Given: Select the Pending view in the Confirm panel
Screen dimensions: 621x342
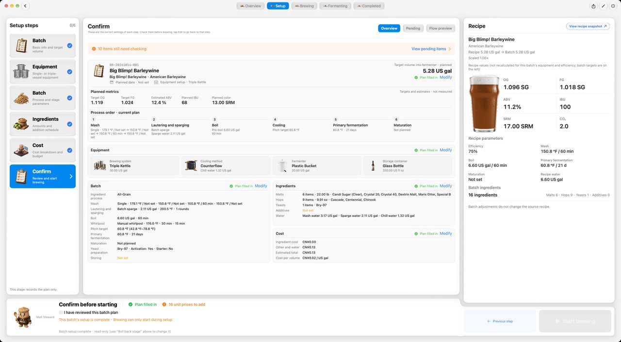Looking at the screenshot, I should [413, 28].
